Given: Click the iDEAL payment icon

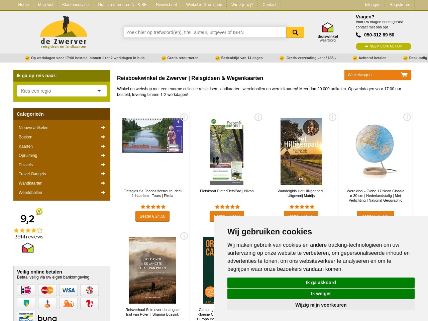Looking at the screenshot, I should [x=26, y=290].
